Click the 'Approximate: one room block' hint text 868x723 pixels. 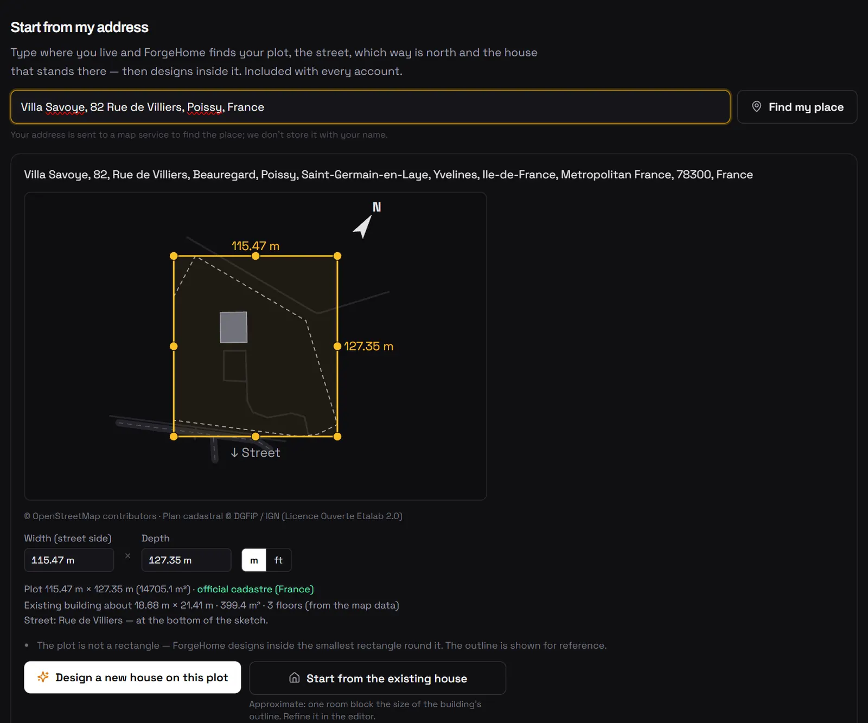(365, 710)
